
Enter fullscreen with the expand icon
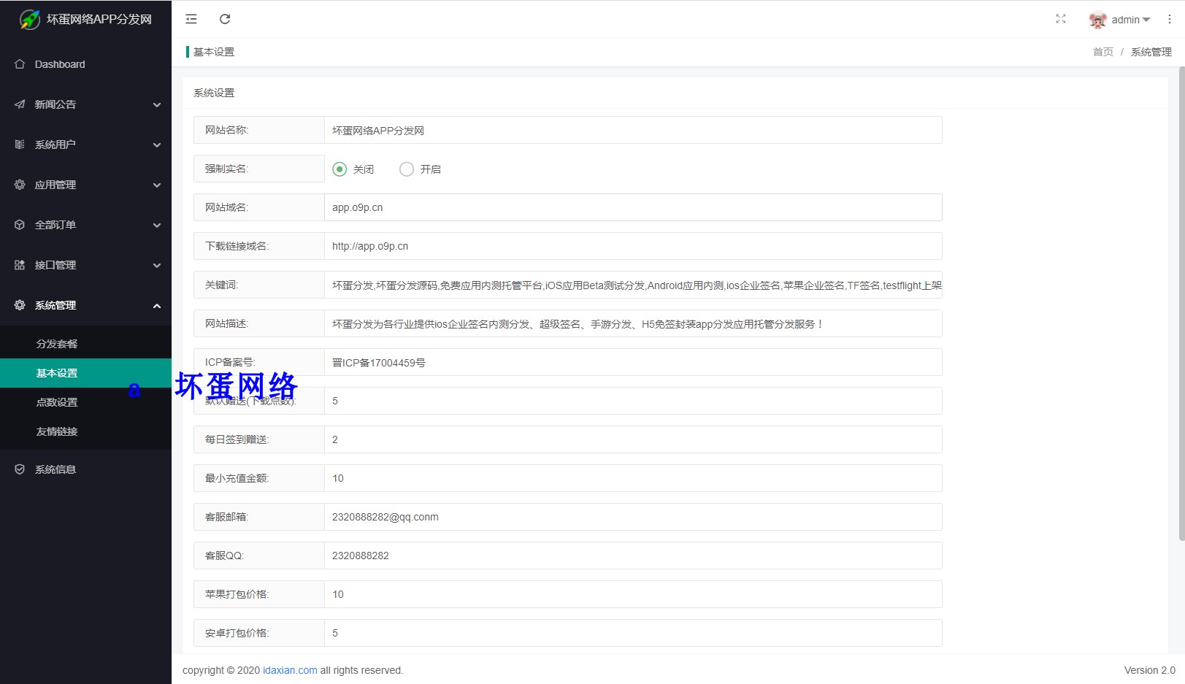[x=1061, y=19]
